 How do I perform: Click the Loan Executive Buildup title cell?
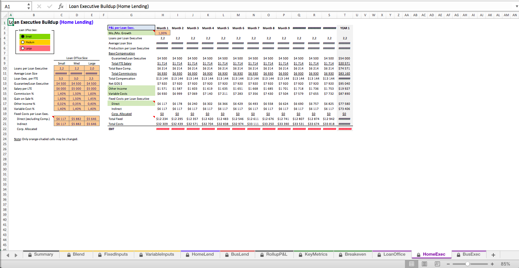click(51, 22)
